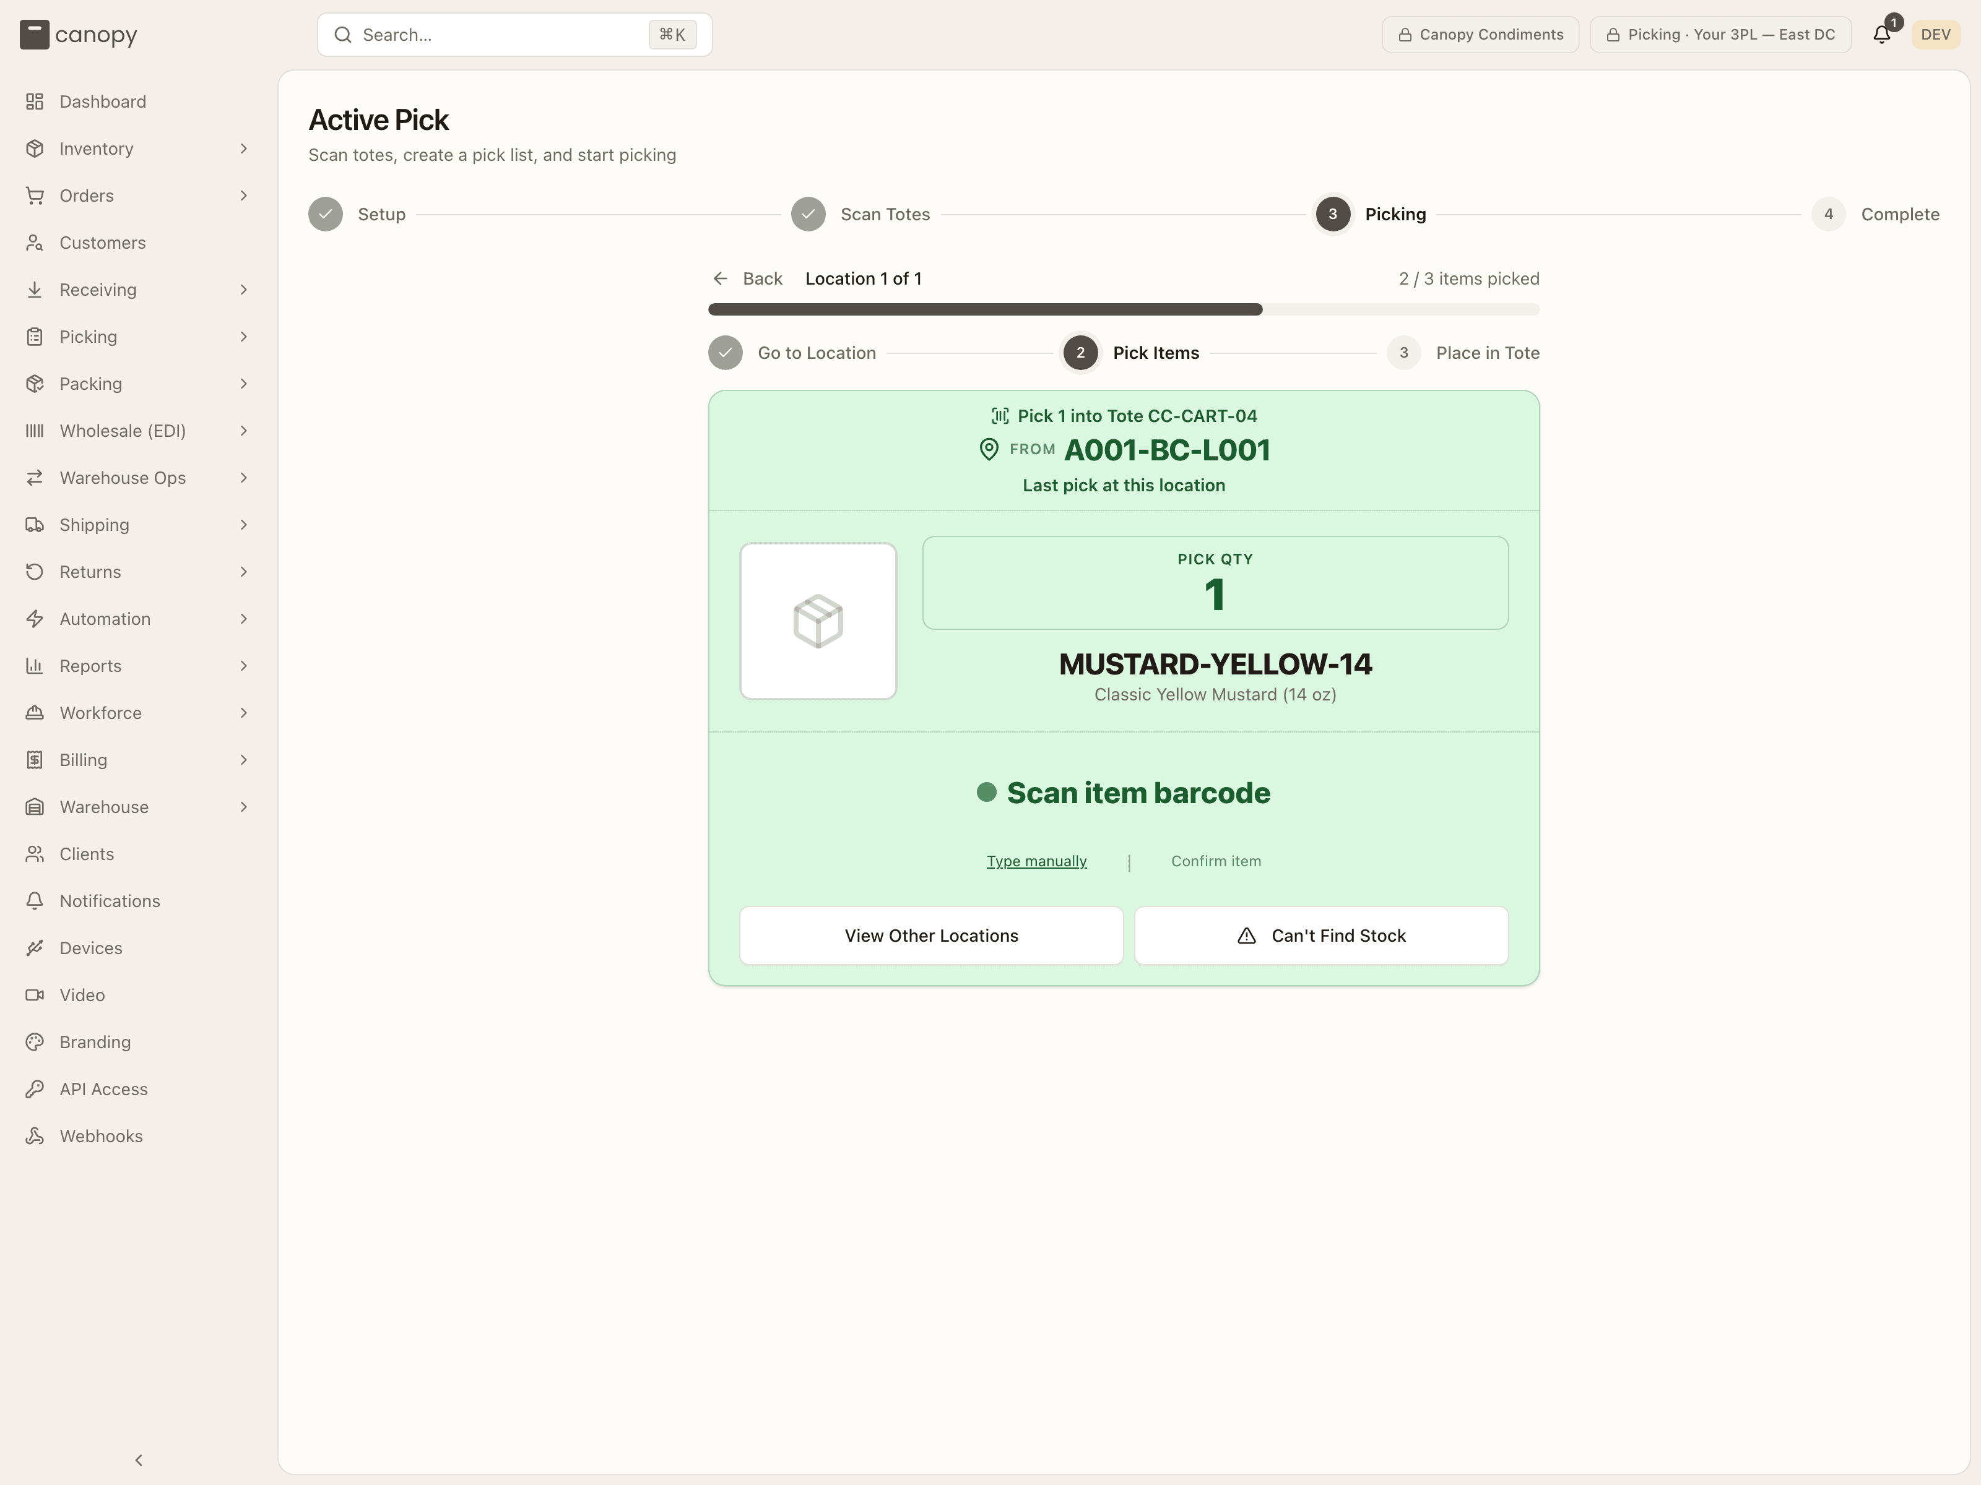
Task: Click the Canopy logo icon
Action: pos(34,35)
